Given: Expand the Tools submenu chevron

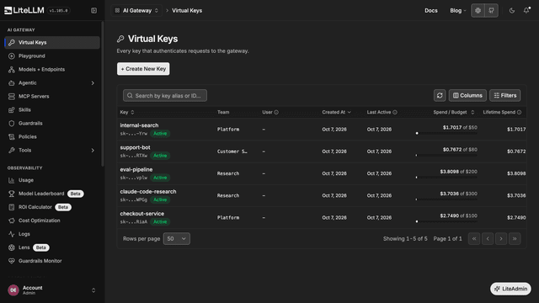Looking at the screenshot, I should 93,150.
